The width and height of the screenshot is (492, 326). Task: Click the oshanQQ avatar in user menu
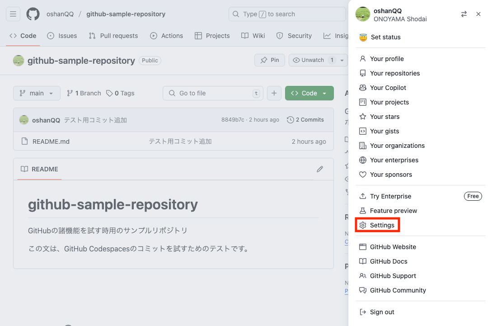(x=363, y=14)
